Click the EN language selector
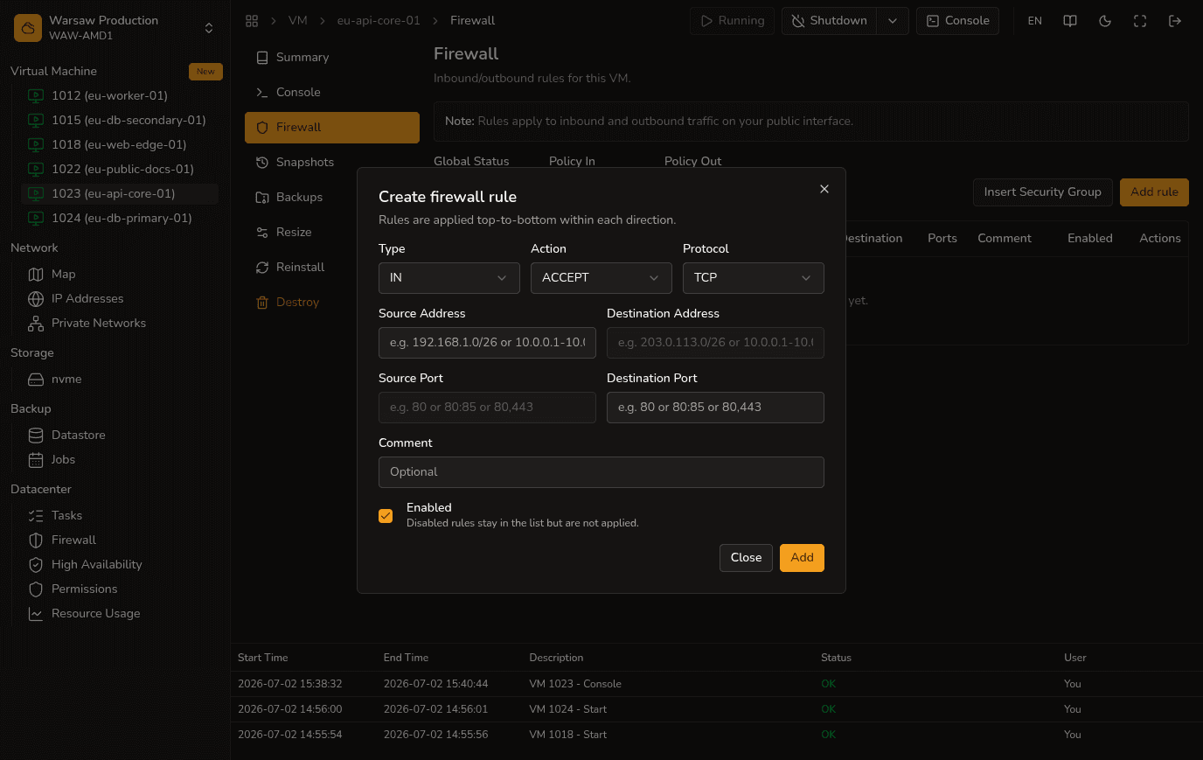Image resolution: width=1203 pixels, height=760 pixels. pyautogui.click(x=1035, y=21)
